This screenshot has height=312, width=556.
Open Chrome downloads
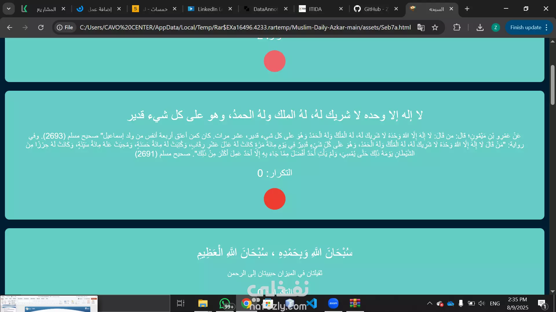(x=480, y=27)
